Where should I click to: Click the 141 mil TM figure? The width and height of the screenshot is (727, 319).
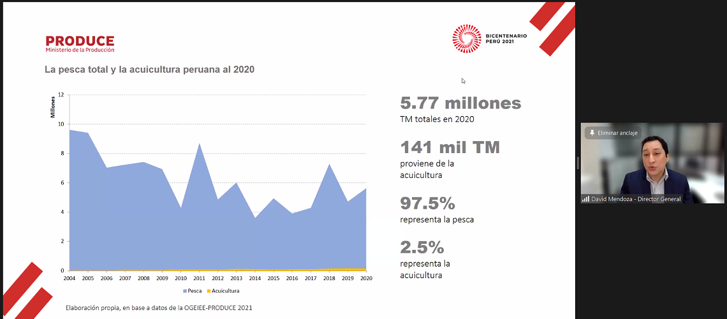click(450, 148)
